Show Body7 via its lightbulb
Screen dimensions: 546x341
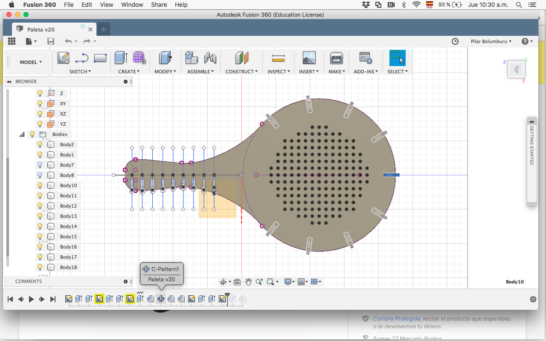point(40,165)
